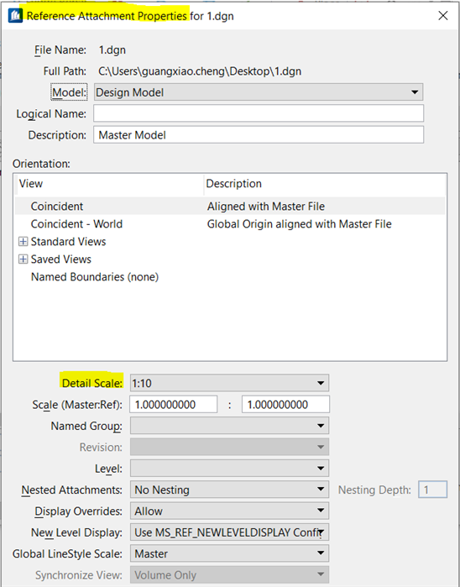Open the Model dropdown showing Design Model

(259, 92)
